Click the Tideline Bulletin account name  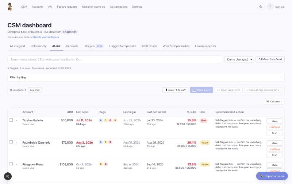click(x=32, y=121)
